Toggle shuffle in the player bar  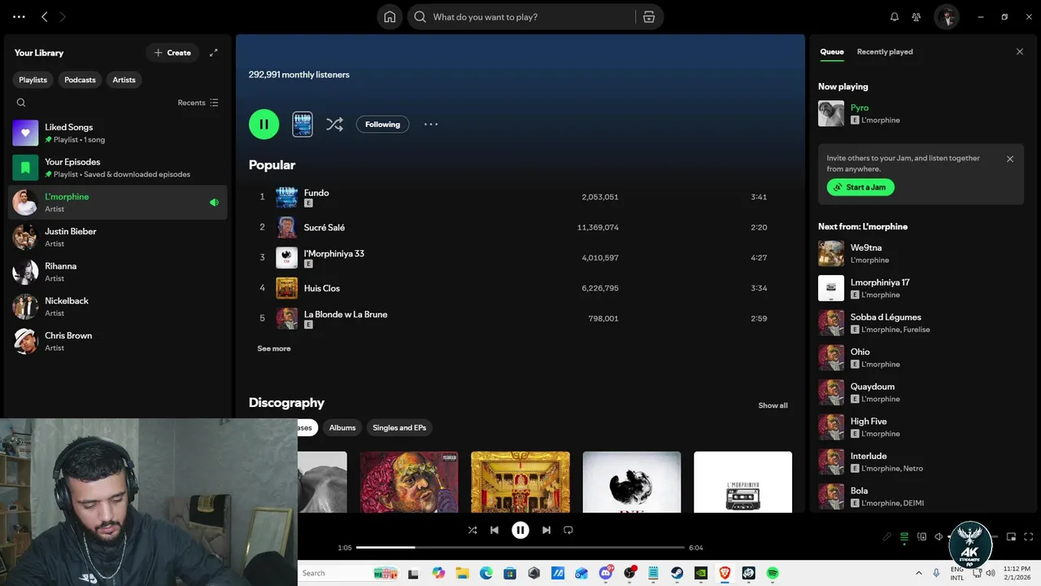coord(473,530)
